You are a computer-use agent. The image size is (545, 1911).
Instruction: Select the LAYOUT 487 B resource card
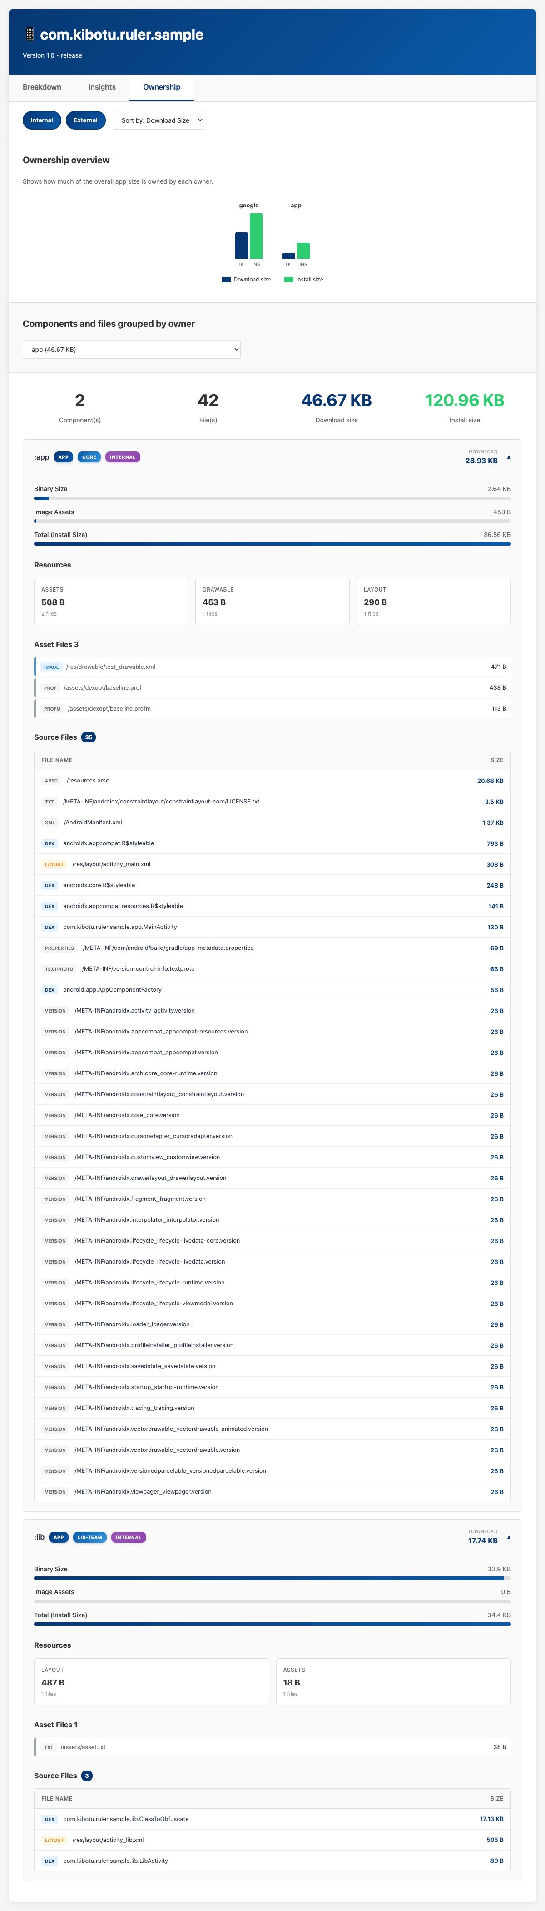point(151,1682)
